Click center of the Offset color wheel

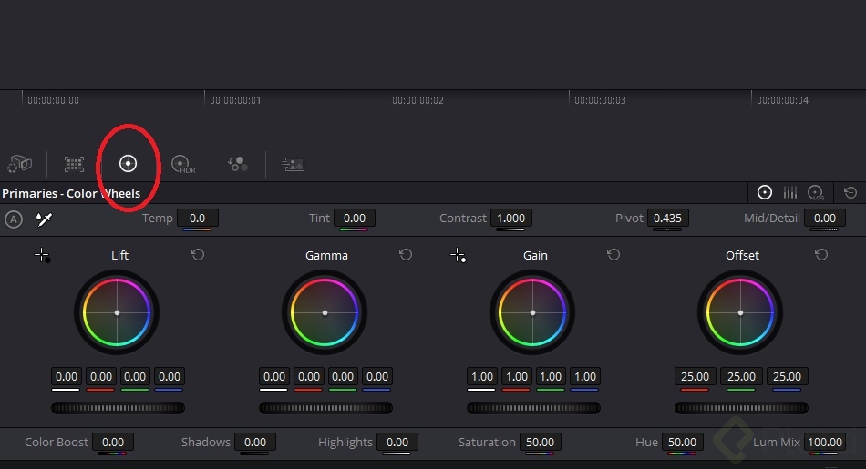coord(741,312)
